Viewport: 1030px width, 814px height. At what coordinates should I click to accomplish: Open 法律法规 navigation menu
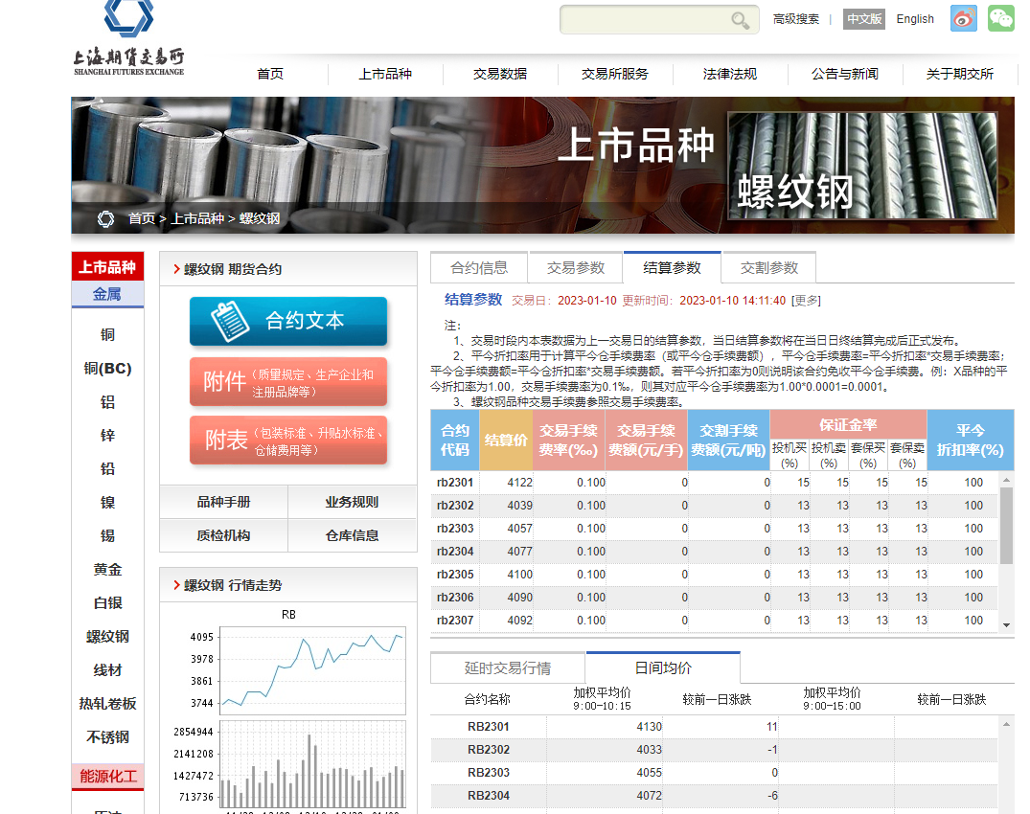tap(730, 74)
